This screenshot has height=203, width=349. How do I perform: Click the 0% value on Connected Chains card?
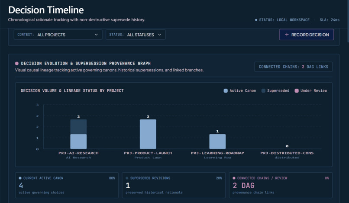coord(327,178)
